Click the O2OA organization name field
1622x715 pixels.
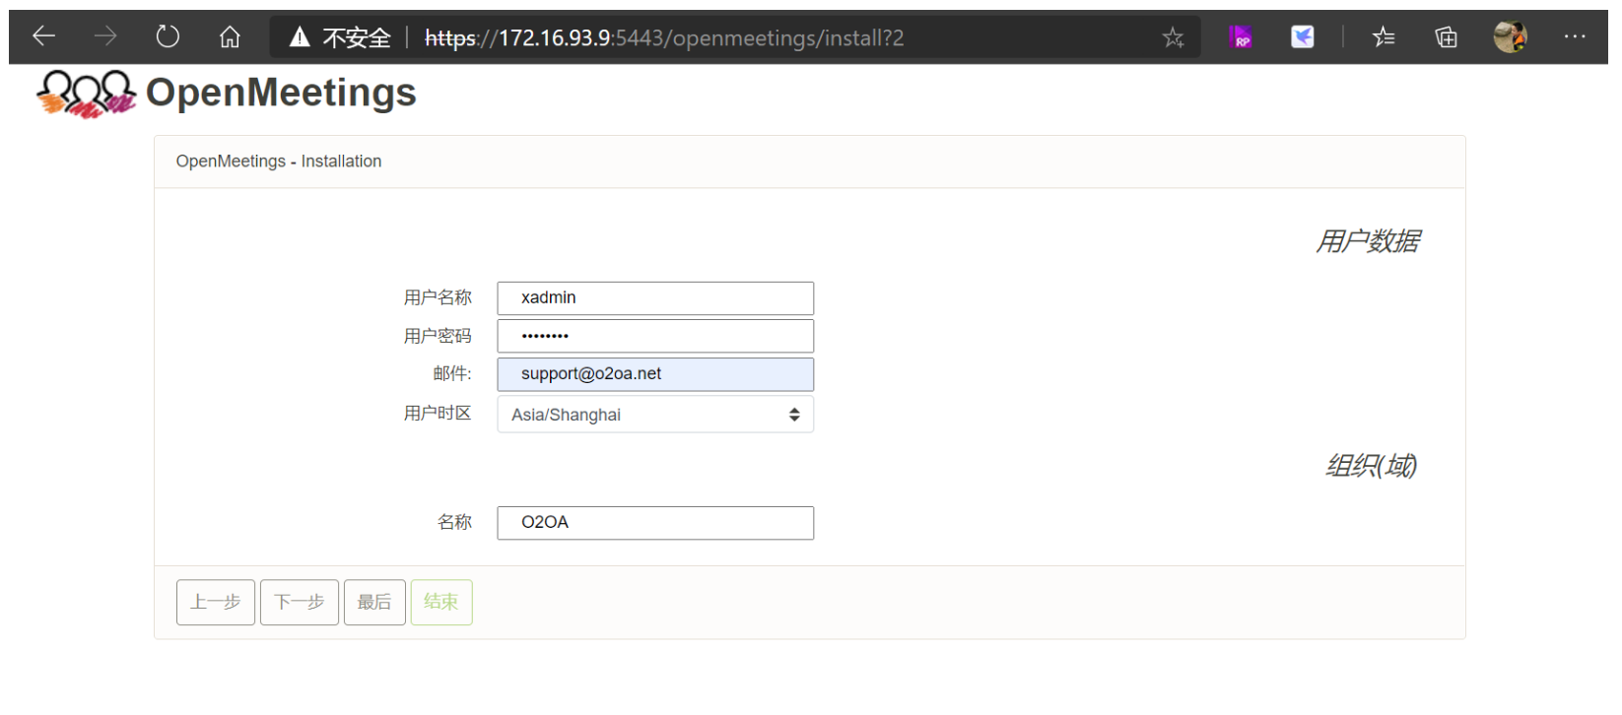(x=655, y=523)
